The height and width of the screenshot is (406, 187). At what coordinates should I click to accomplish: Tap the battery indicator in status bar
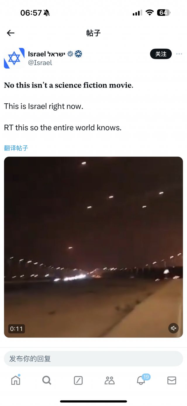coord(164,13)
